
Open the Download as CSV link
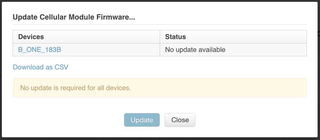[41, 67]
